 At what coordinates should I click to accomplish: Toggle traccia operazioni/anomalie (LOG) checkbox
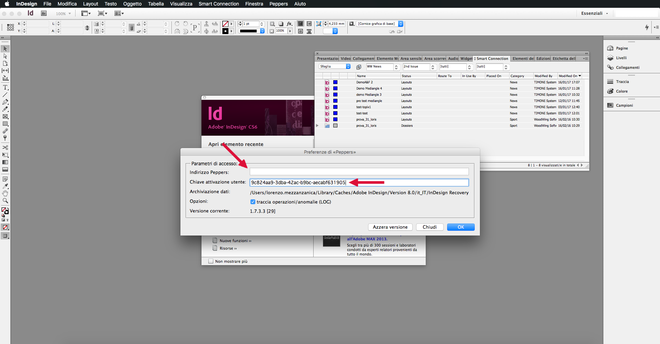[253, 202]
